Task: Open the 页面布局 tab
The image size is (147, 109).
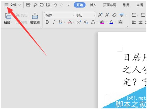Action: [110, 5]
